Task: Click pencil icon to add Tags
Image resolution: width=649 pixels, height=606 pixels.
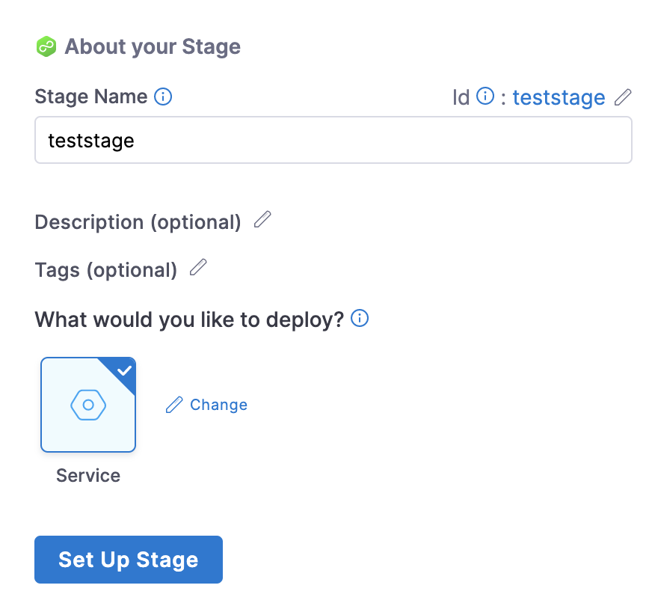Action: tap(198, 268)
